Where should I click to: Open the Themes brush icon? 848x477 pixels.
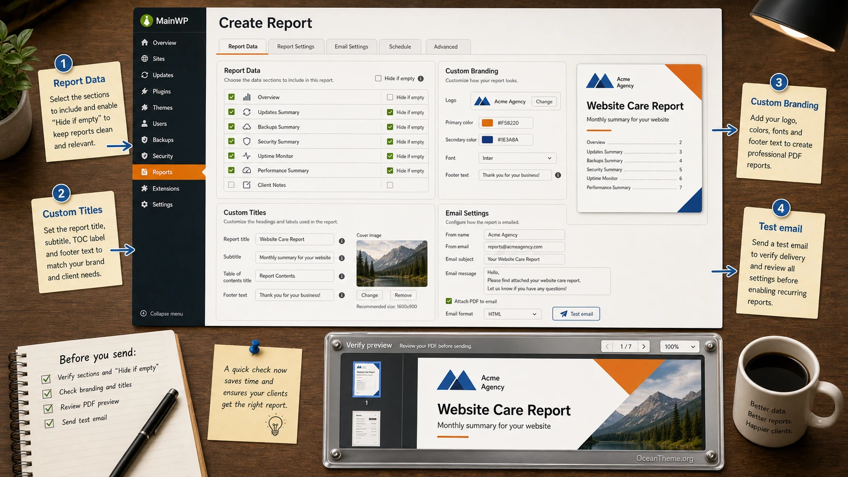(x=145, y=107)
